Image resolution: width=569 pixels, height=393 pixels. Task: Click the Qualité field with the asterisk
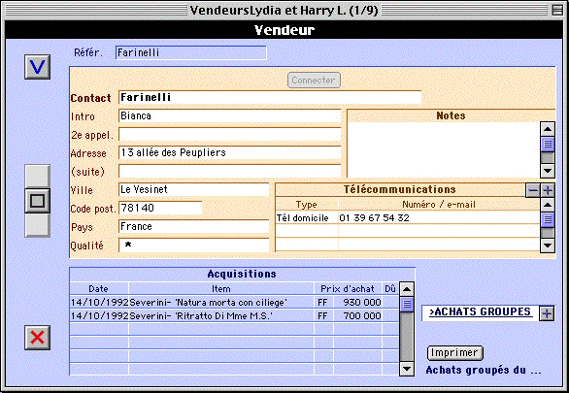pyautogui.click(x=194, y=246)
